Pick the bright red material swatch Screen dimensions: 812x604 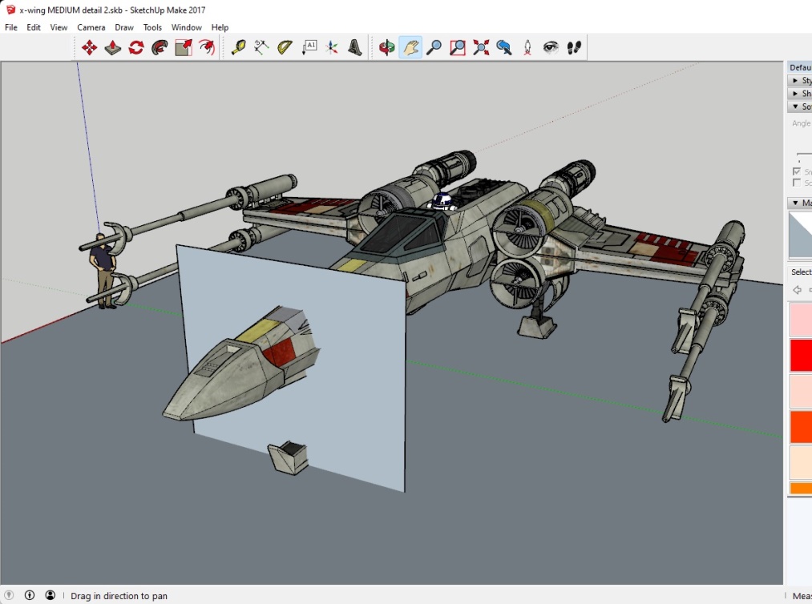point(801,355)
